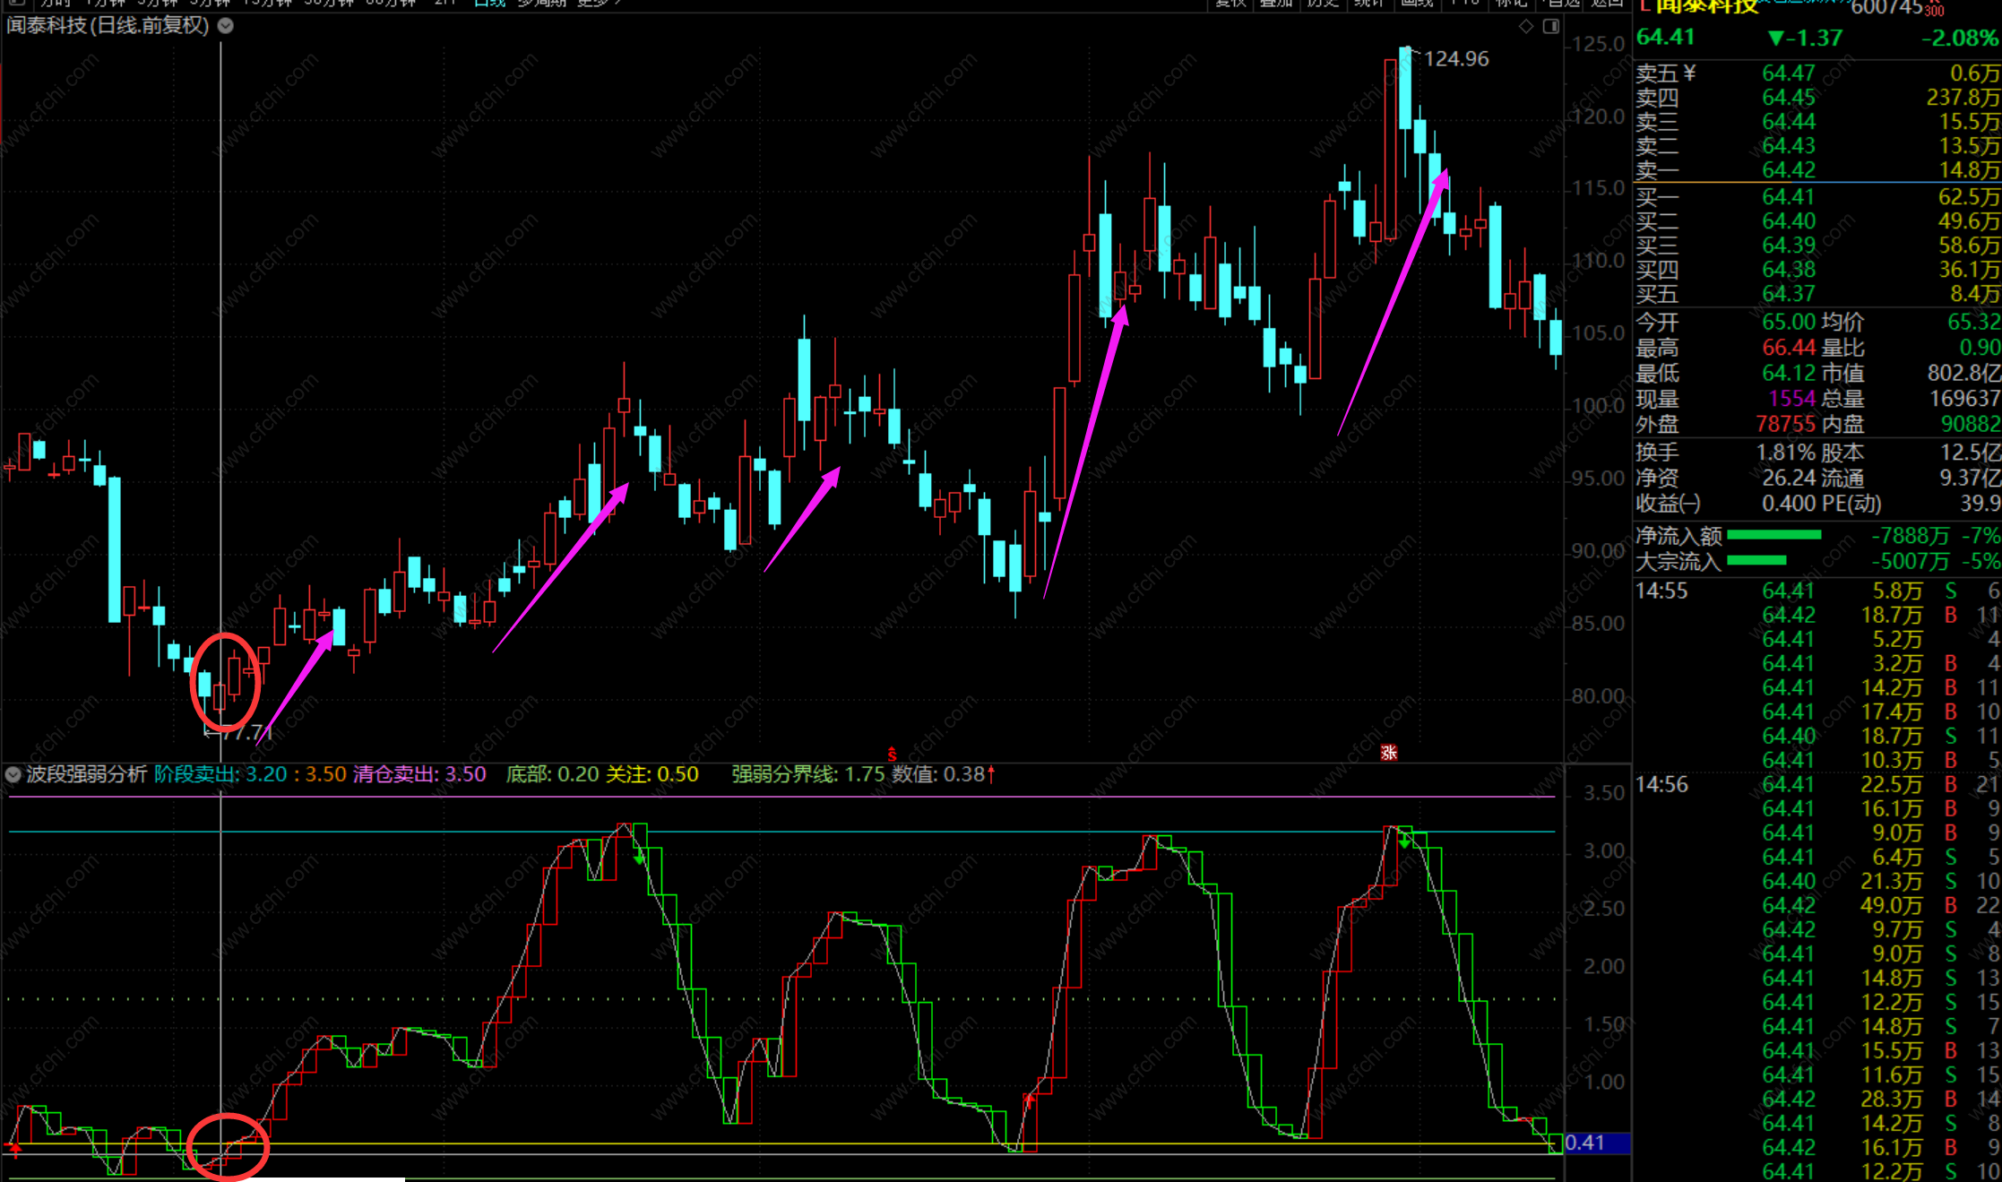Click the green 净流入额 bar
The image size is (2002, 1182).
[1773, 535]
